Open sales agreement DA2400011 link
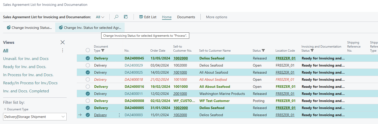 134,94
